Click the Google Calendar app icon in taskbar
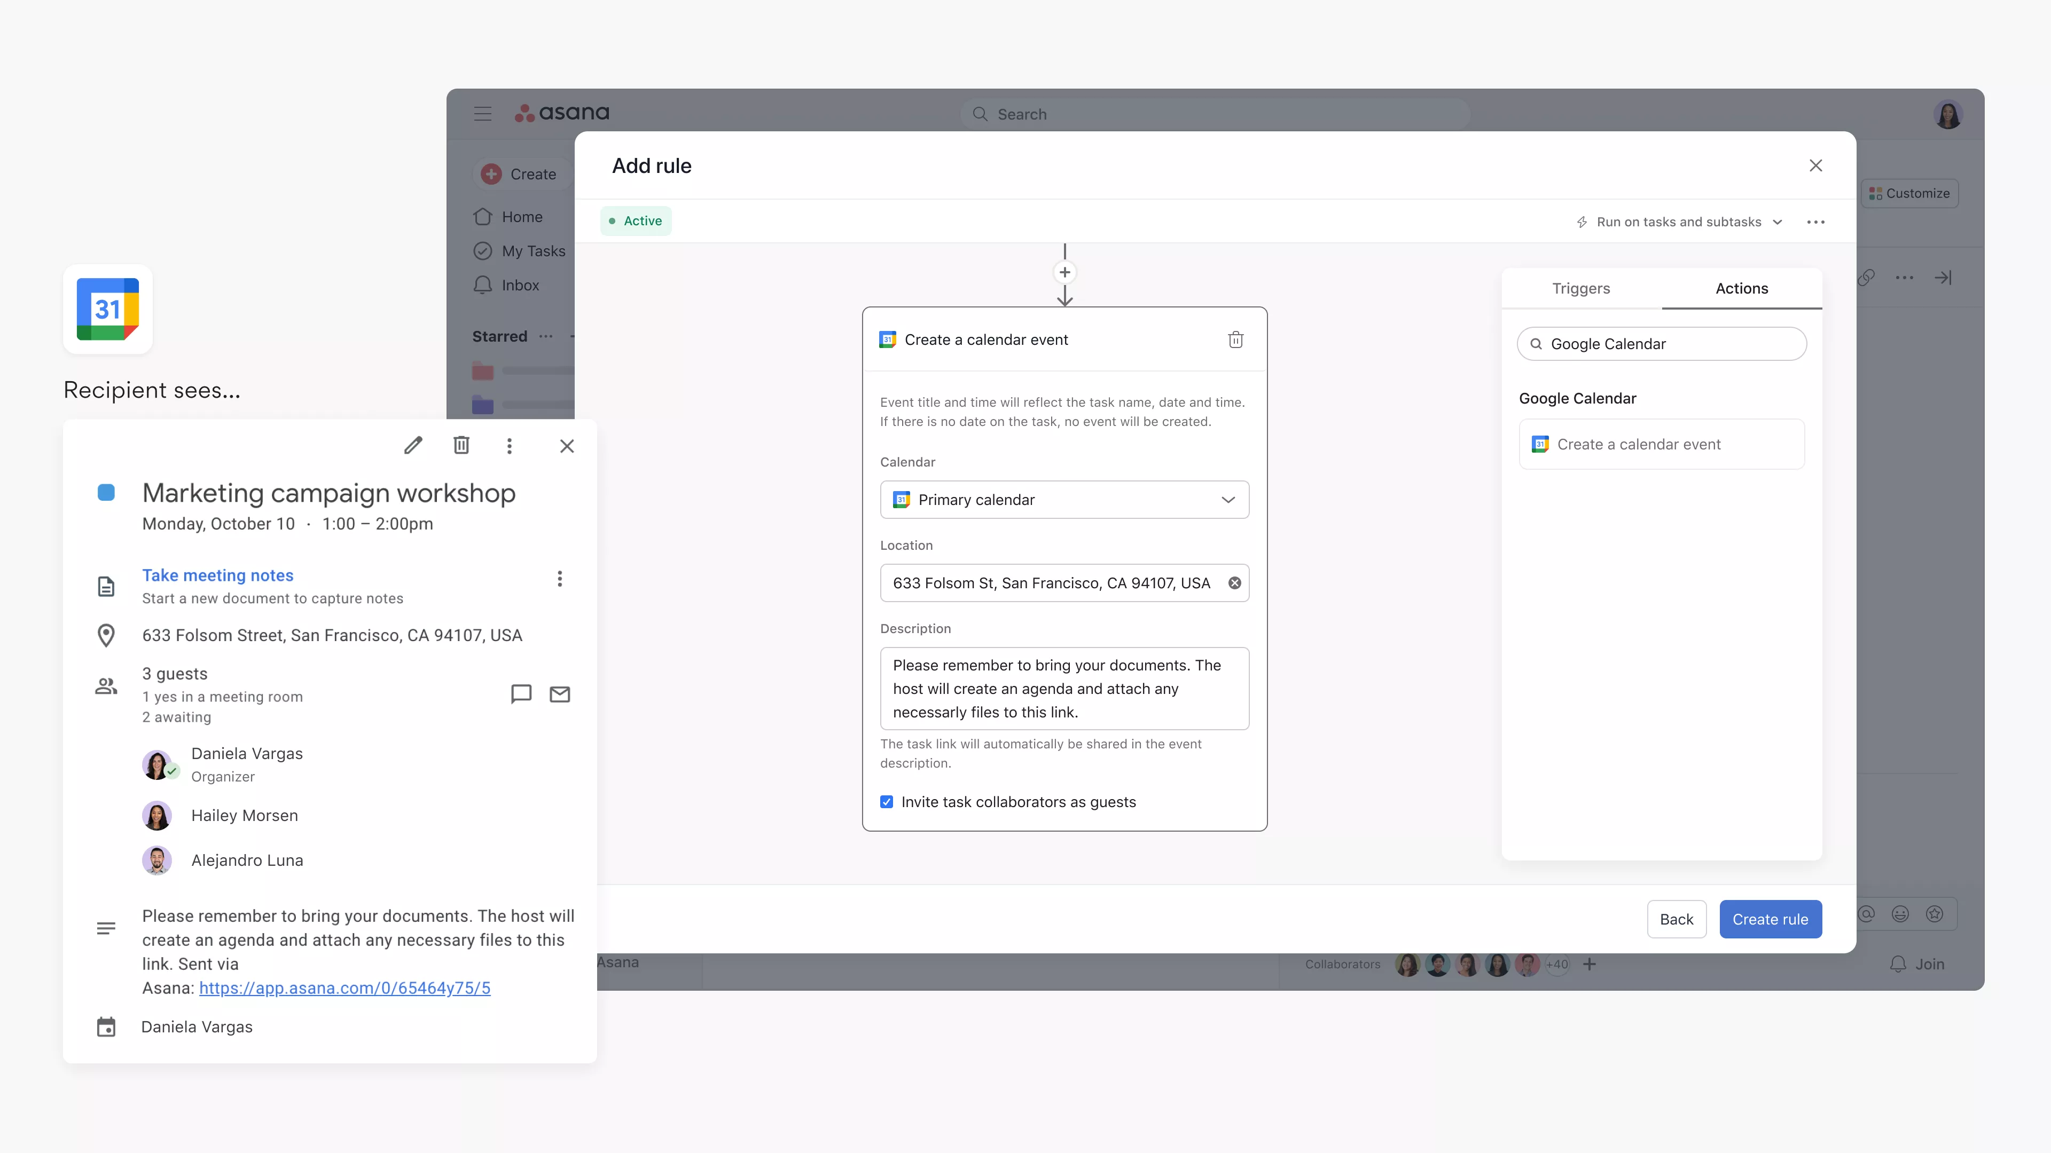Screen dimensions: 2051x1153 click(x=108, y=309)
